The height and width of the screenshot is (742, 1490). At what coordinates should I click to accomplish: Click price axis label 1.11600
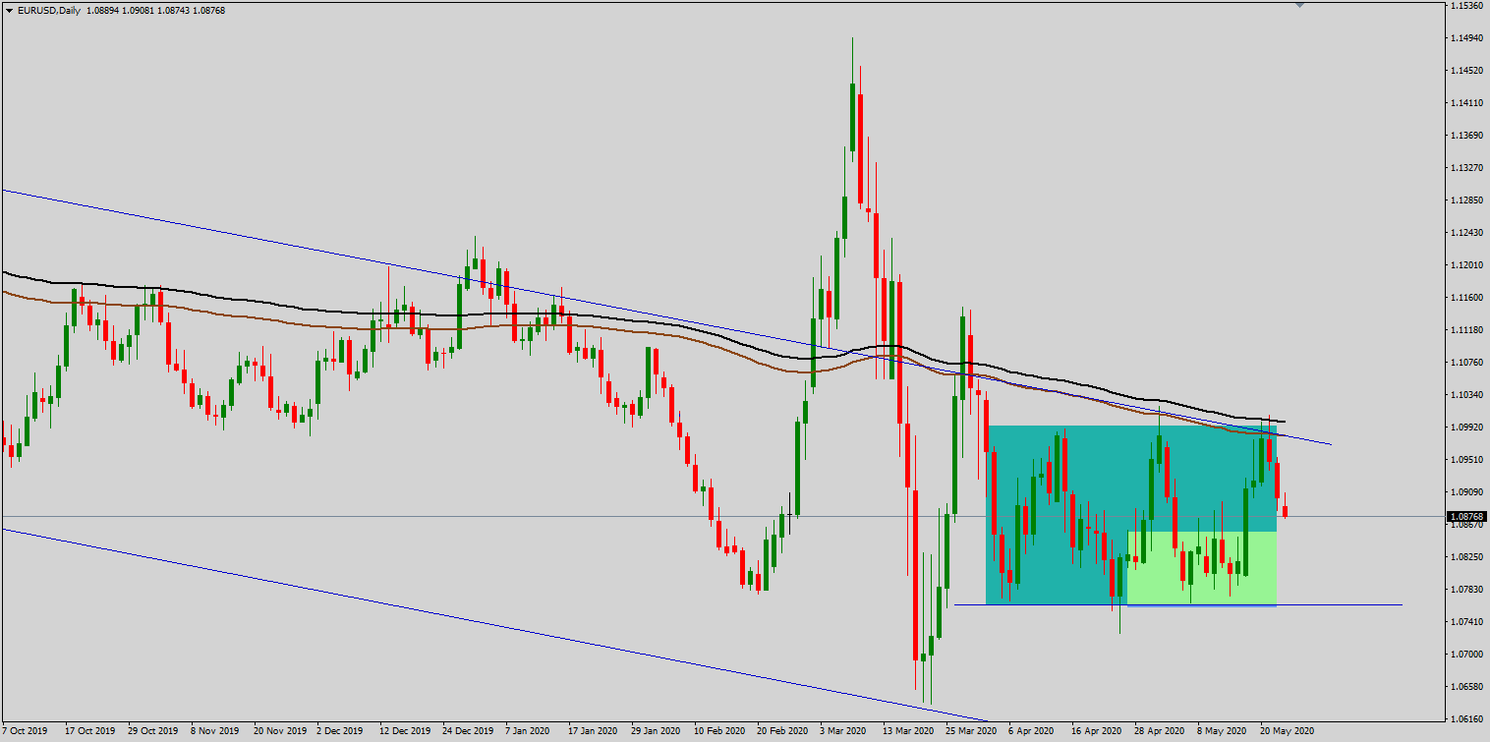pos(1466,298)
